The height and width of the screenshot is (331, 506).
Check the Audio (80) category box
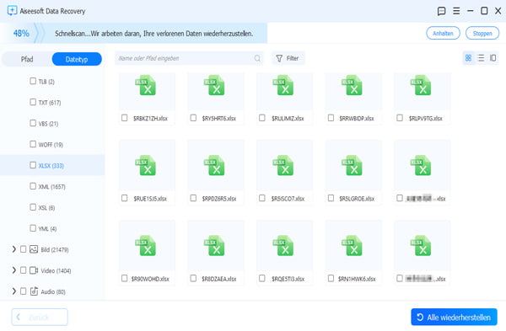pos(24,291)
